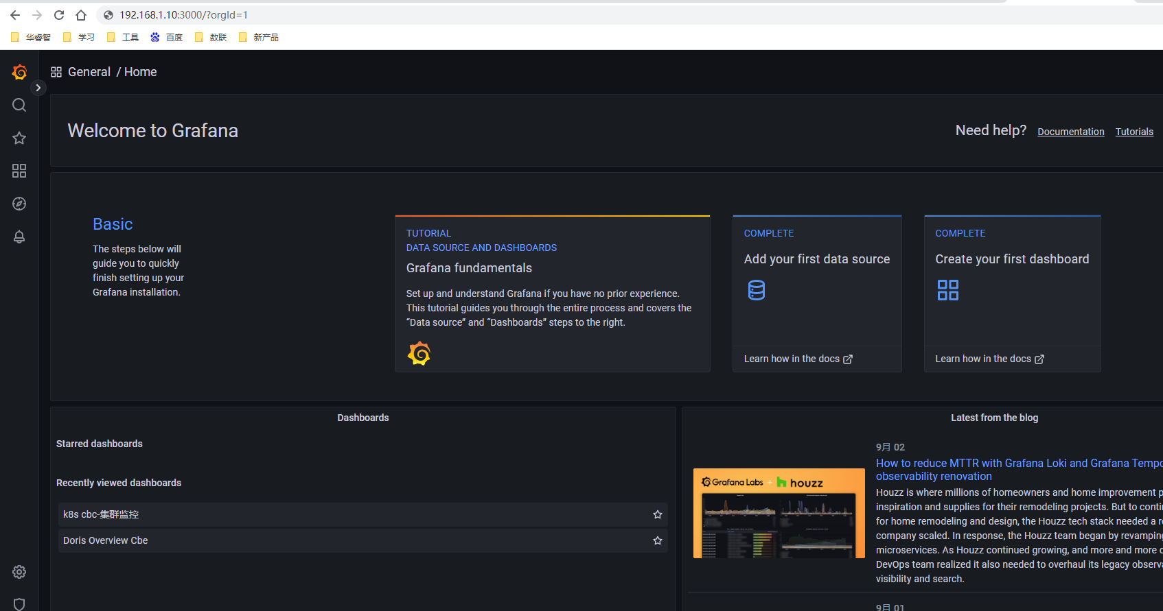Open the Doris Overview Cbe dashboard
Image resolution: width=1163 pixels, height=611 pixels.
(x=363, y=540)
